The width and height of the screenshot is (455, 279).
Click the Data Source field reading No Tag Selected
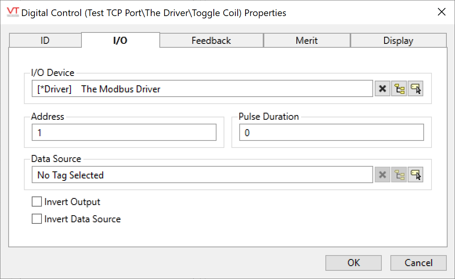(x=202, y=175)
